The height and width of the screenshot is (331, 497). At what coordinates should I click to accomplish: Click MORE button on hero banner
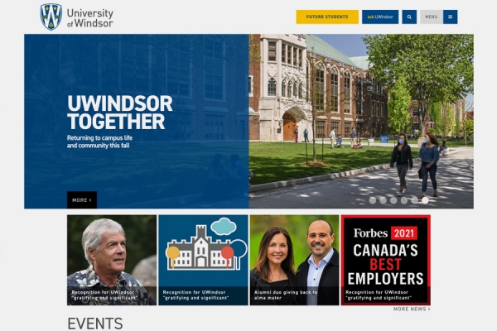pos(81,199)
